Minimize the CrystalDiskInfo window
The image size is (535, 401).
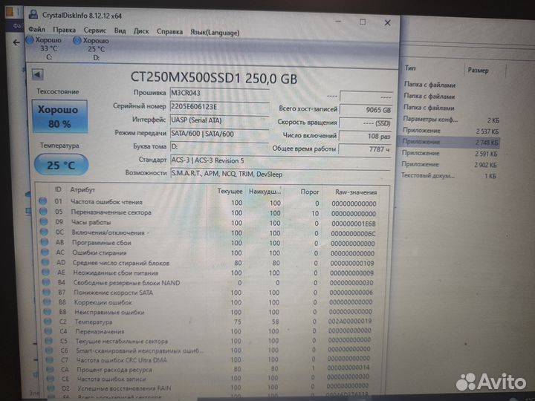click(339, 22)
